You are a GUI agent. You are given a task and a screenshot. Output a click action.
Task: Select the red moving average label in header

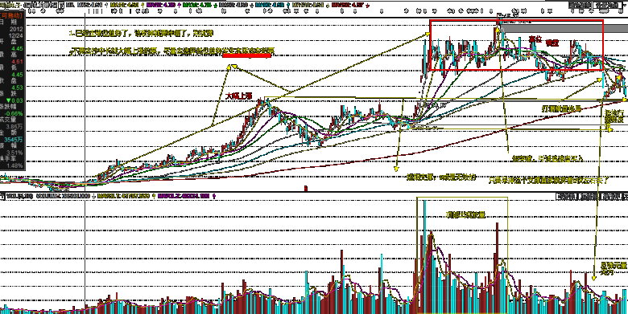(347, 5)
